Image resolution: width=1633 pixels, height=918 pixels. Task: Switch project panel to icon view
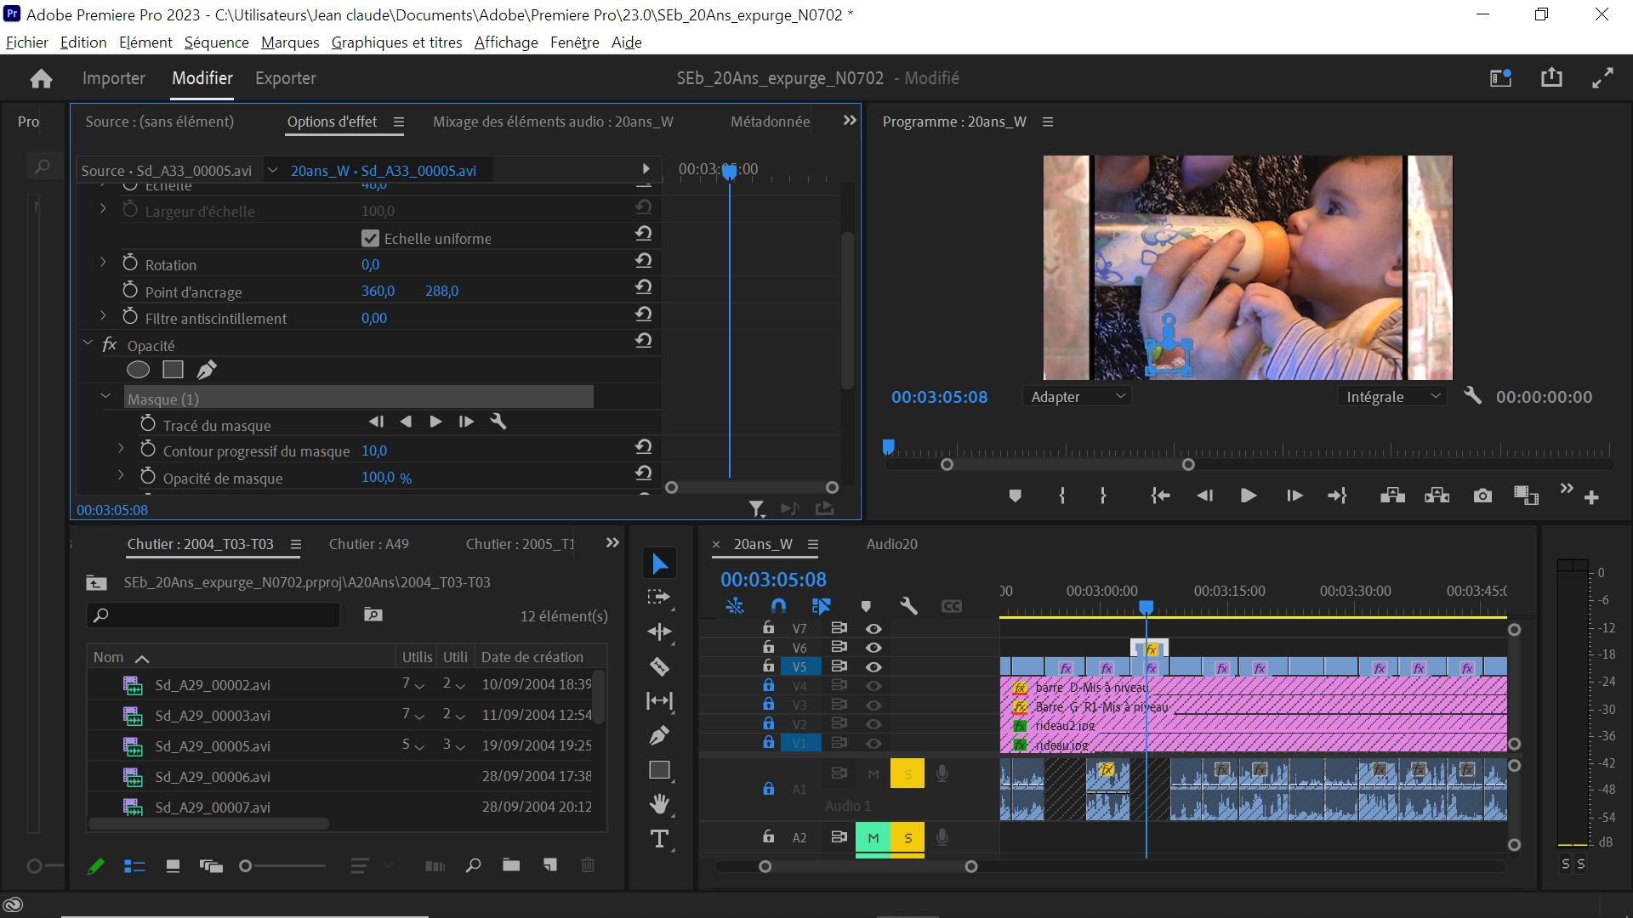tap(173, 866)
